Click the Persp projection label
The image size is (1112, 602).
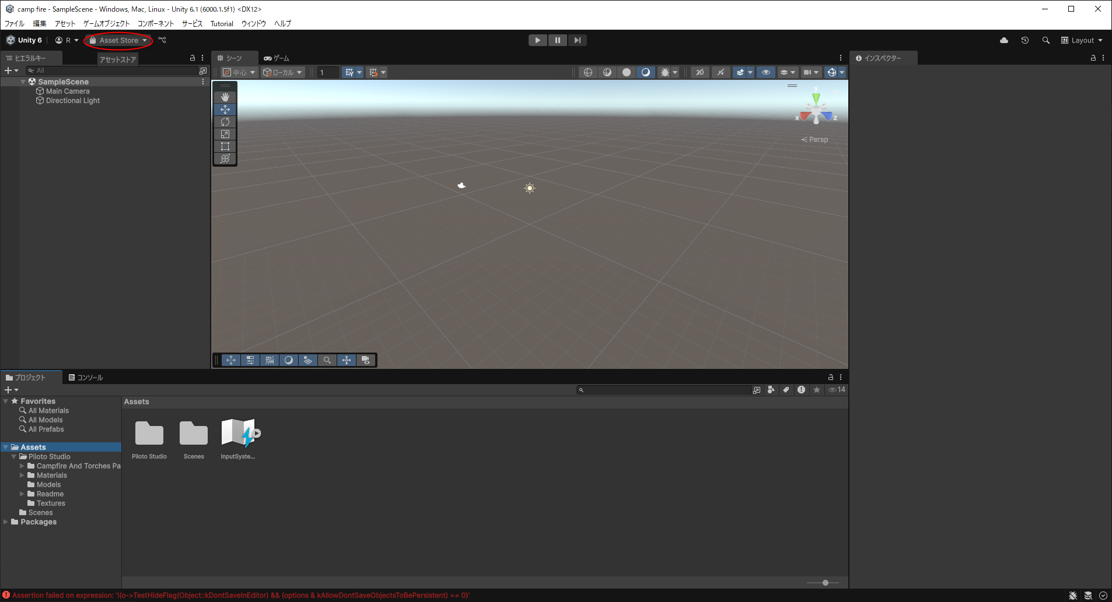tap(815, 140)
